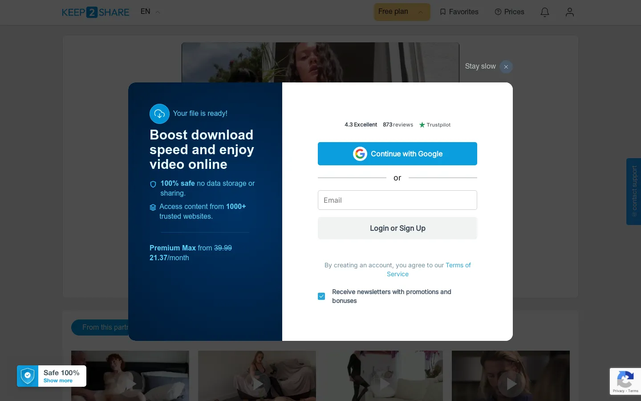
Task: Play the fourth video thumbnail
Action: pos(511,376)
